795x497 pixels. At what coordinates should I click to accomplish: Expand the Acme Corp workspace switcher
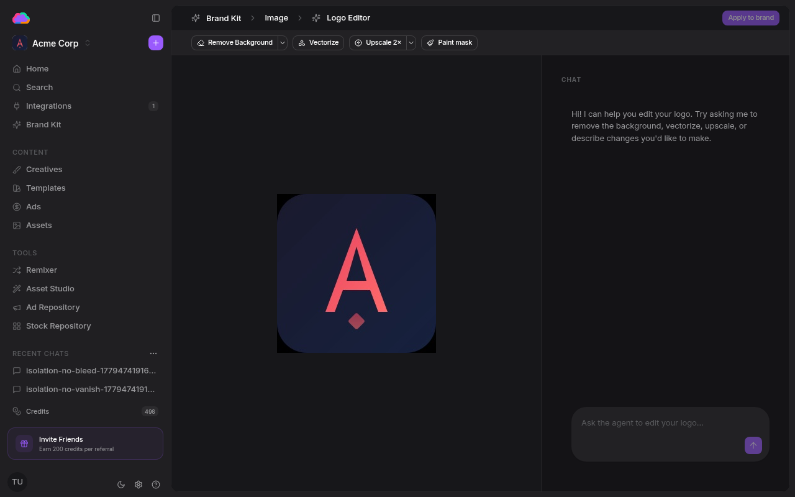pyautogui.click(x=88, y=43)
